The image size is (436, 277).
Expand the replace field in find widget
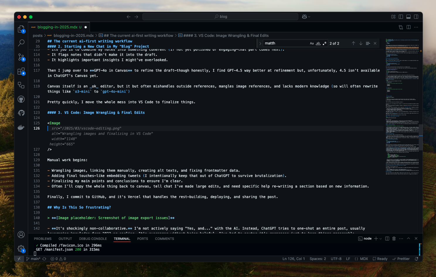260,43
